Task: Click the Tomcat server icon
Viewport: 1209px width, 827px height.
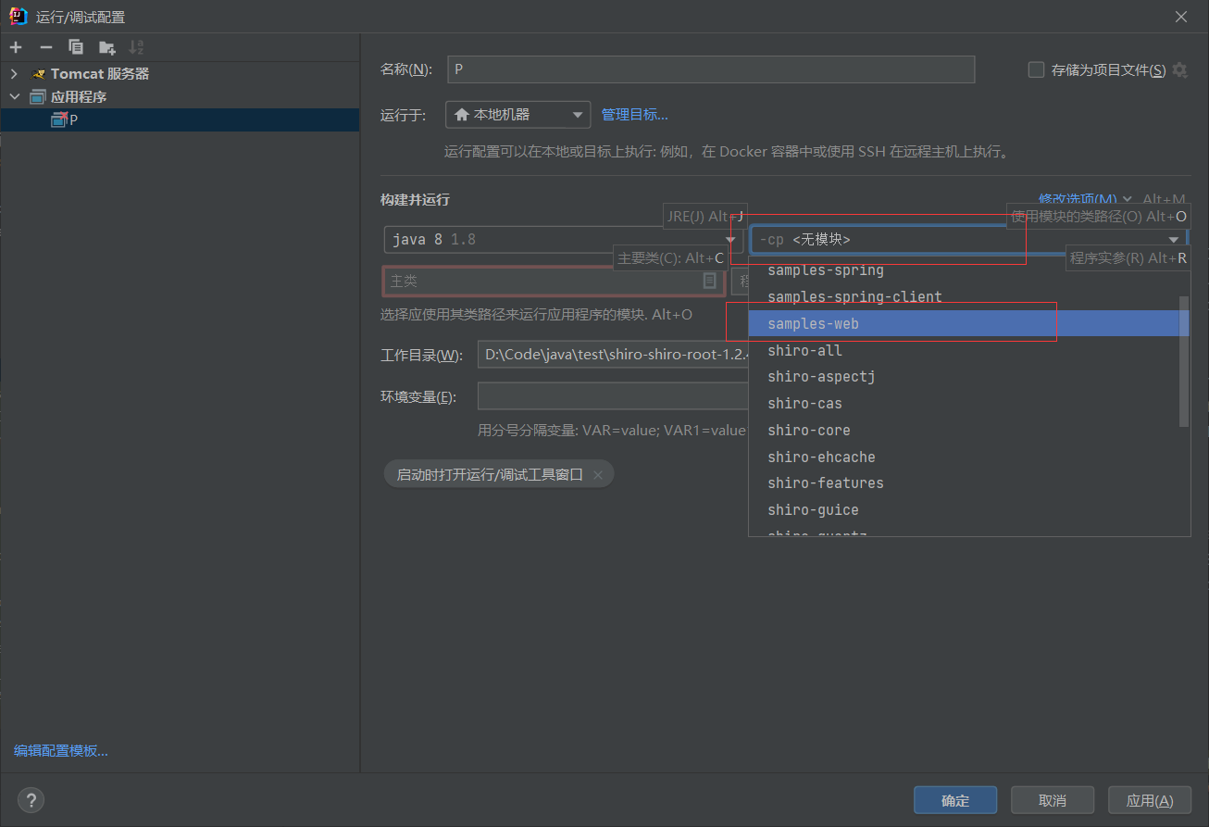Action: (38, 74)
